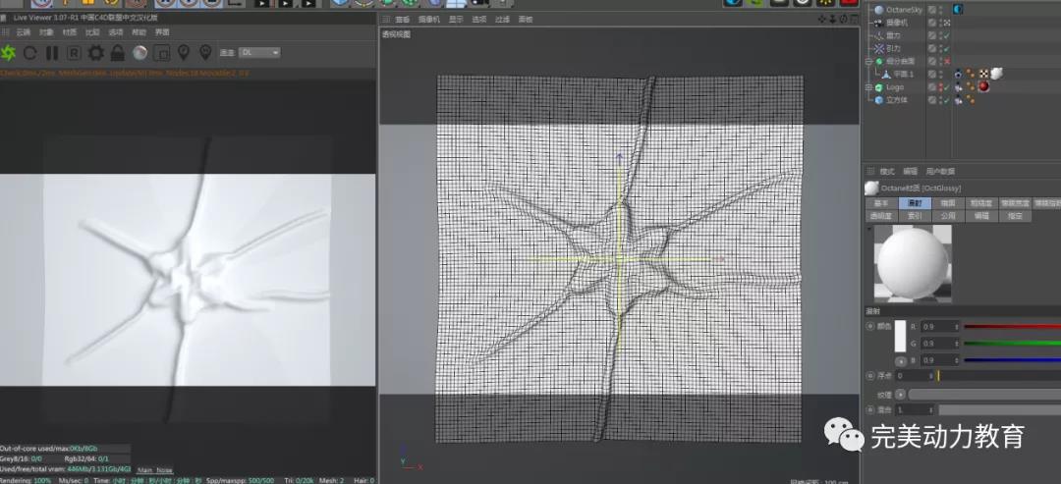Viewport: 1061px width, 484px height.
Task: Select the focus picker pin icon
Action: click(x=184, y=52)
